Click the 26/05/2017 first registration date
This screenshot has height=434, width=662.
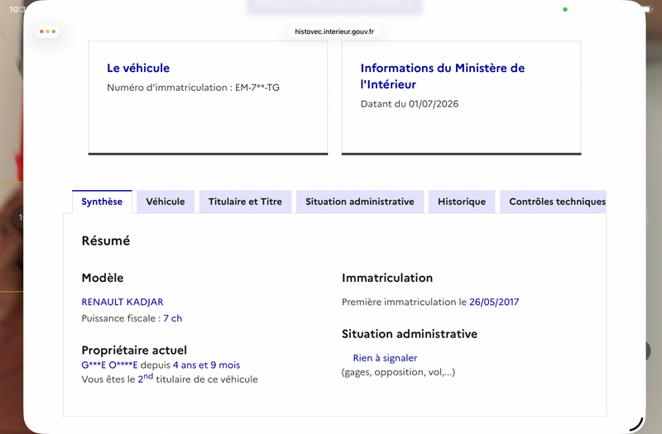(494, 302)
